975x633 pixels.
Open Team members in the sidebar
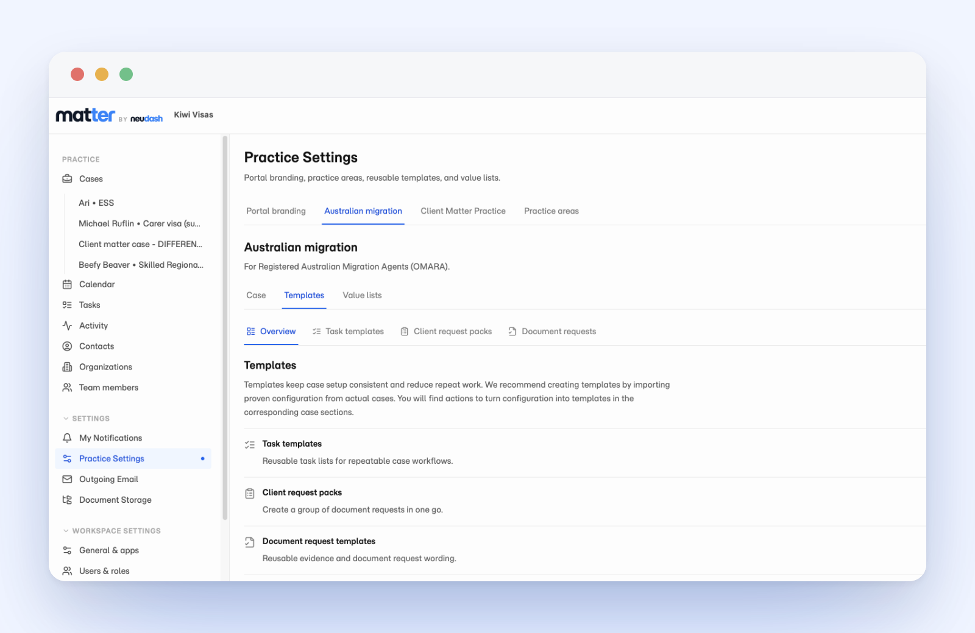click(133, 388)
